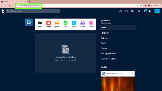Open the Tumblr logo home link
This screenshot has height=91, width=162.
(x=3, y=11)
